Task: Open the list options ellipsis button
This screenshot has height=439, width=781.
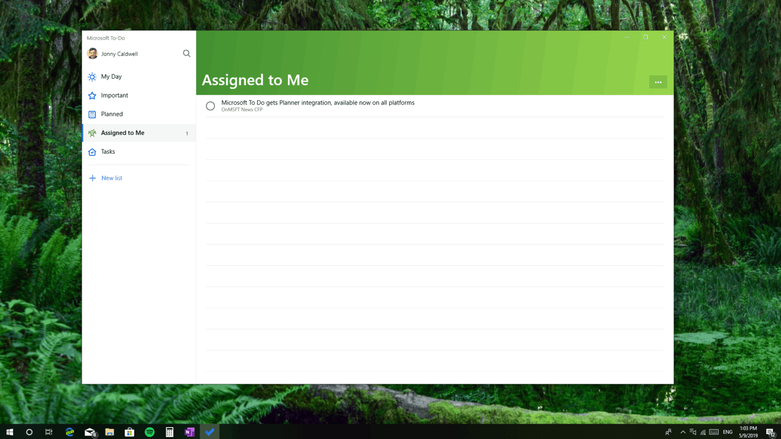Action: click(658, 82)
